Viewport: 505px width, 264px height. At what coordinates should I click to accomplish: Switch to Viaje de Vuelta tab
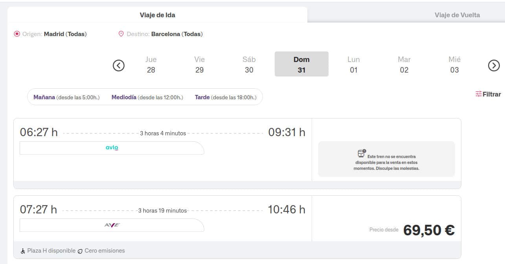point(457,15)
